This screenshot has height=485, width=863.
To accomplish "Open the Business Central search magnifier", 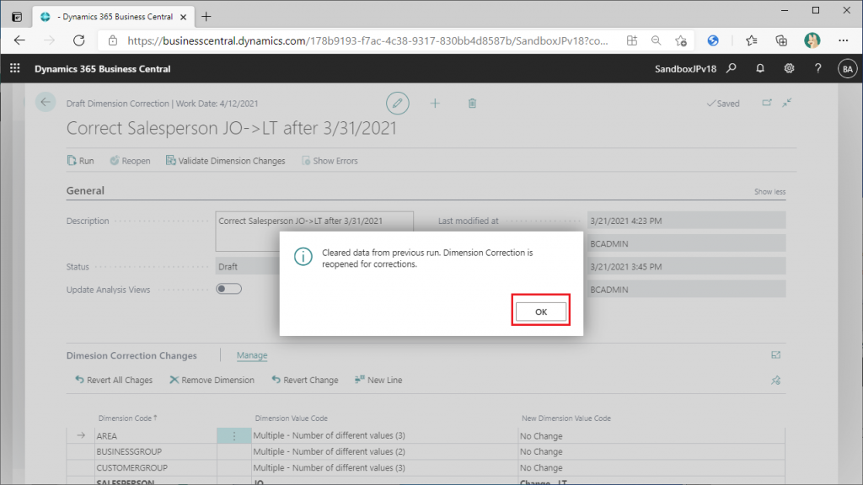I will point(732,68).
